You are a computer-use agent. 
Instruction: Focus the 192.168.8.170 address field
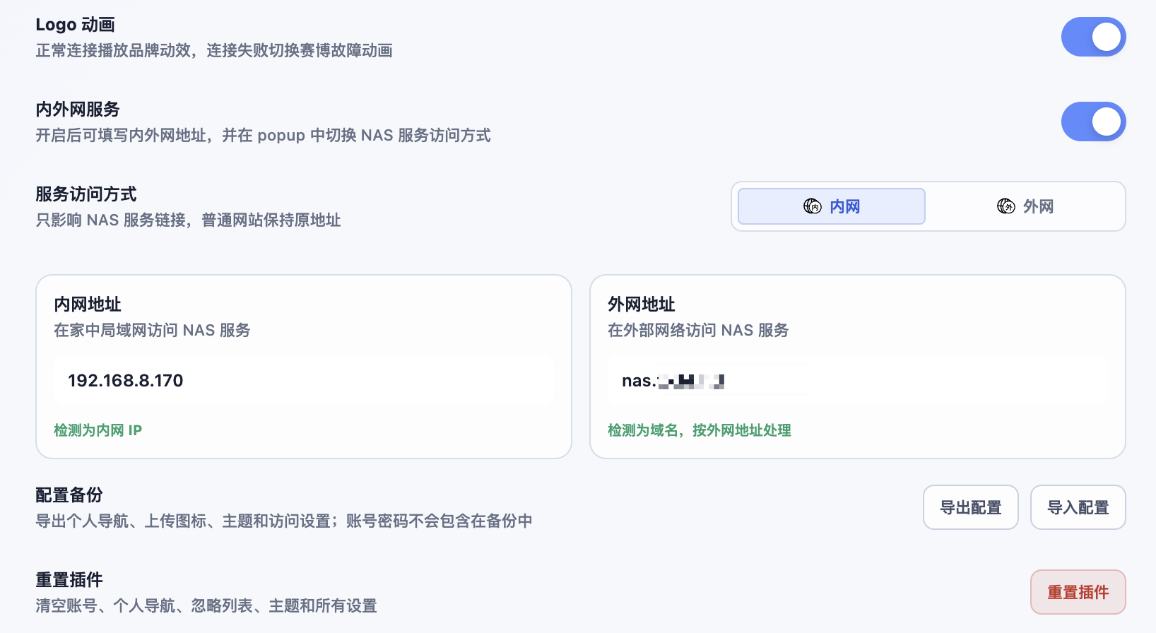304,381
